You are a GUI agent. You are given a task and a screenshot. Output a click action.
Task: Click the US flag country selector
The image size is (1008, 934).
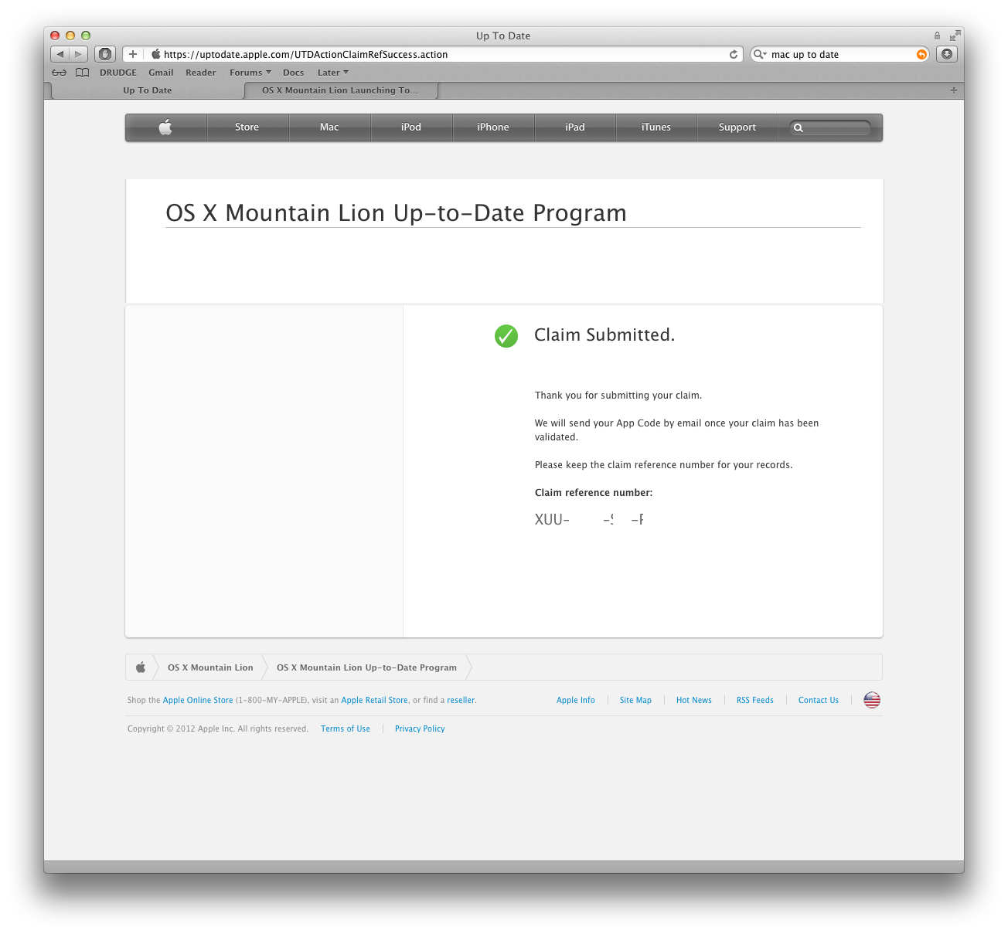[872, 700]
